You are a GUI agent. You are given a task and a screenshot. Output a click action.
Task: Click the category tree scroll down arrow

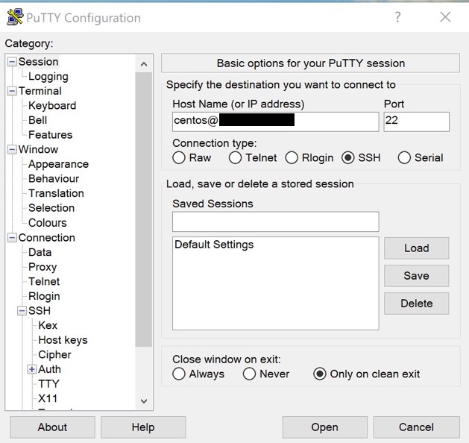coord(144,401)
